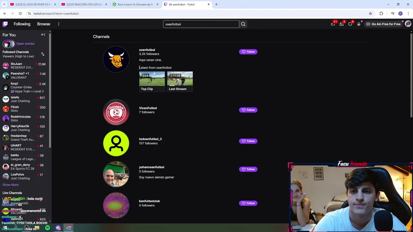
Task: Open Chrome media controls icon
Action: pos(393,14)
